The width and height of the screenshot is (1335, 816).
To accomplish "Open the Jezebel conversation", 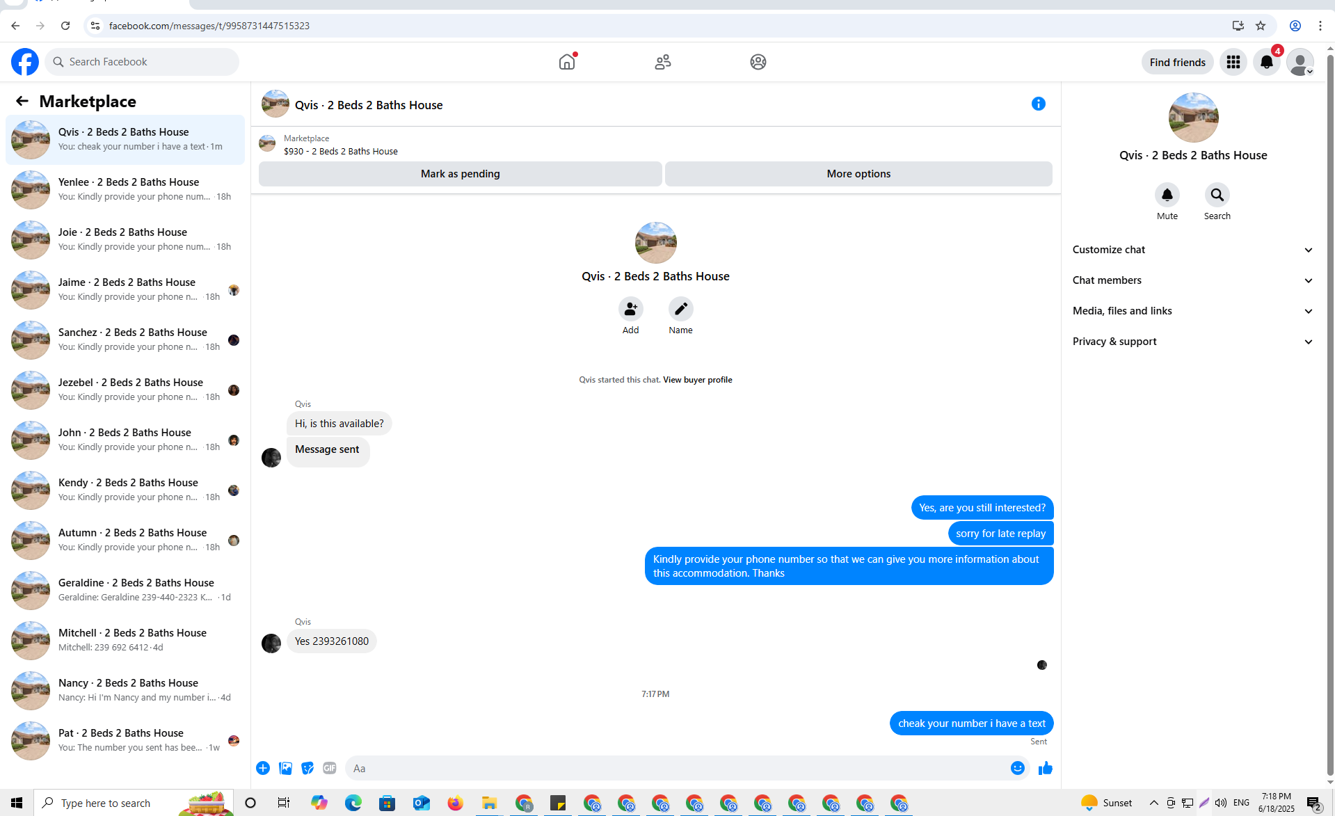I will [125, 390].
